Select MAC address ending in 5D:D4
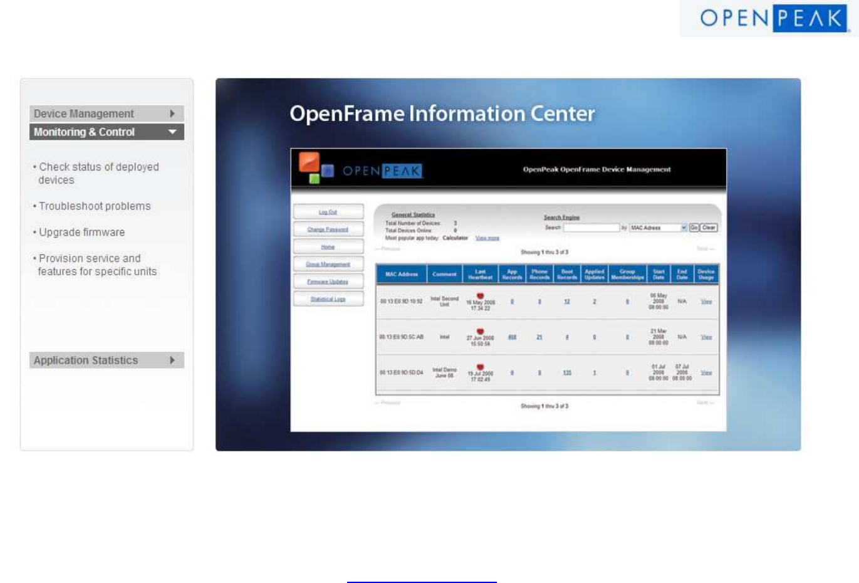Screen dimensions: 859x583 pos(402,373)
